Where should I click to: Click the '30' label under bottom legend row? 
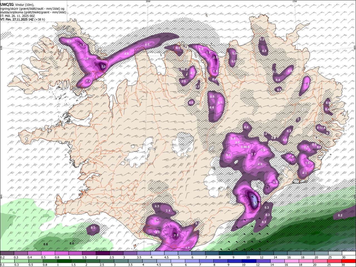[x=343, y=265]
